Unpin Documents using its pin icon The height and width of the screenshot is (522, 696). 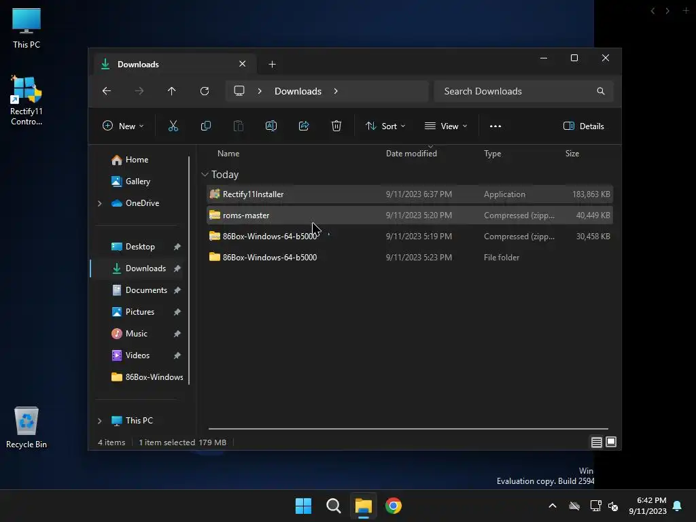point(177,290)
